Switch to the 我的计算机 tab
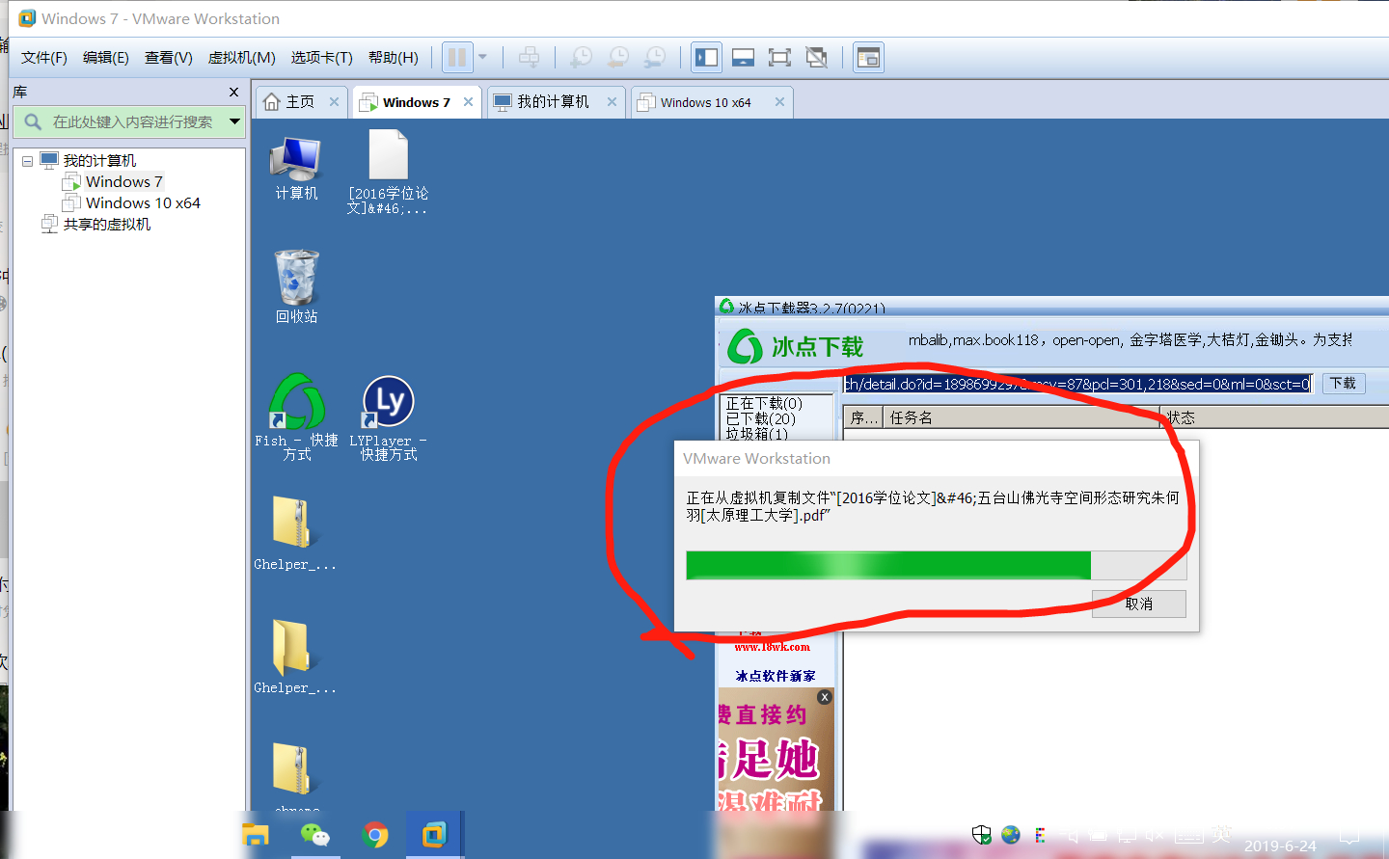1389x859 pixels. (x=553, y=102)
